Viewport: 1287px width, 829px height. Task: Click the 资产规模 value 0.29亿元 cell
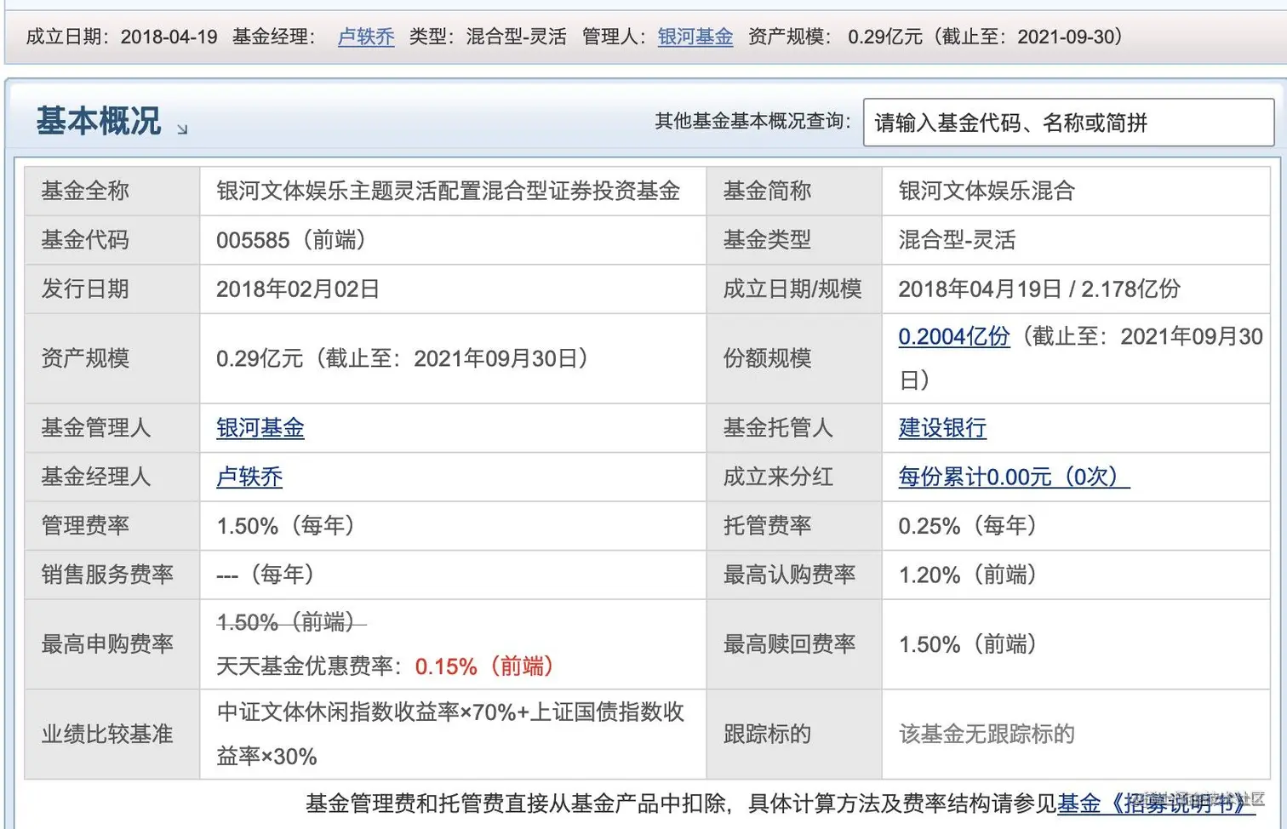point(402,357)
